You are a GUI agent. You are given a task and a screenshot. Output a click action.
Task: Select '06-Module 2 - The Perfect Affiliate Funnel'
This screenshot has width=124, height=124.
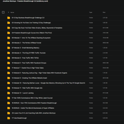click(x=26, y=43)
